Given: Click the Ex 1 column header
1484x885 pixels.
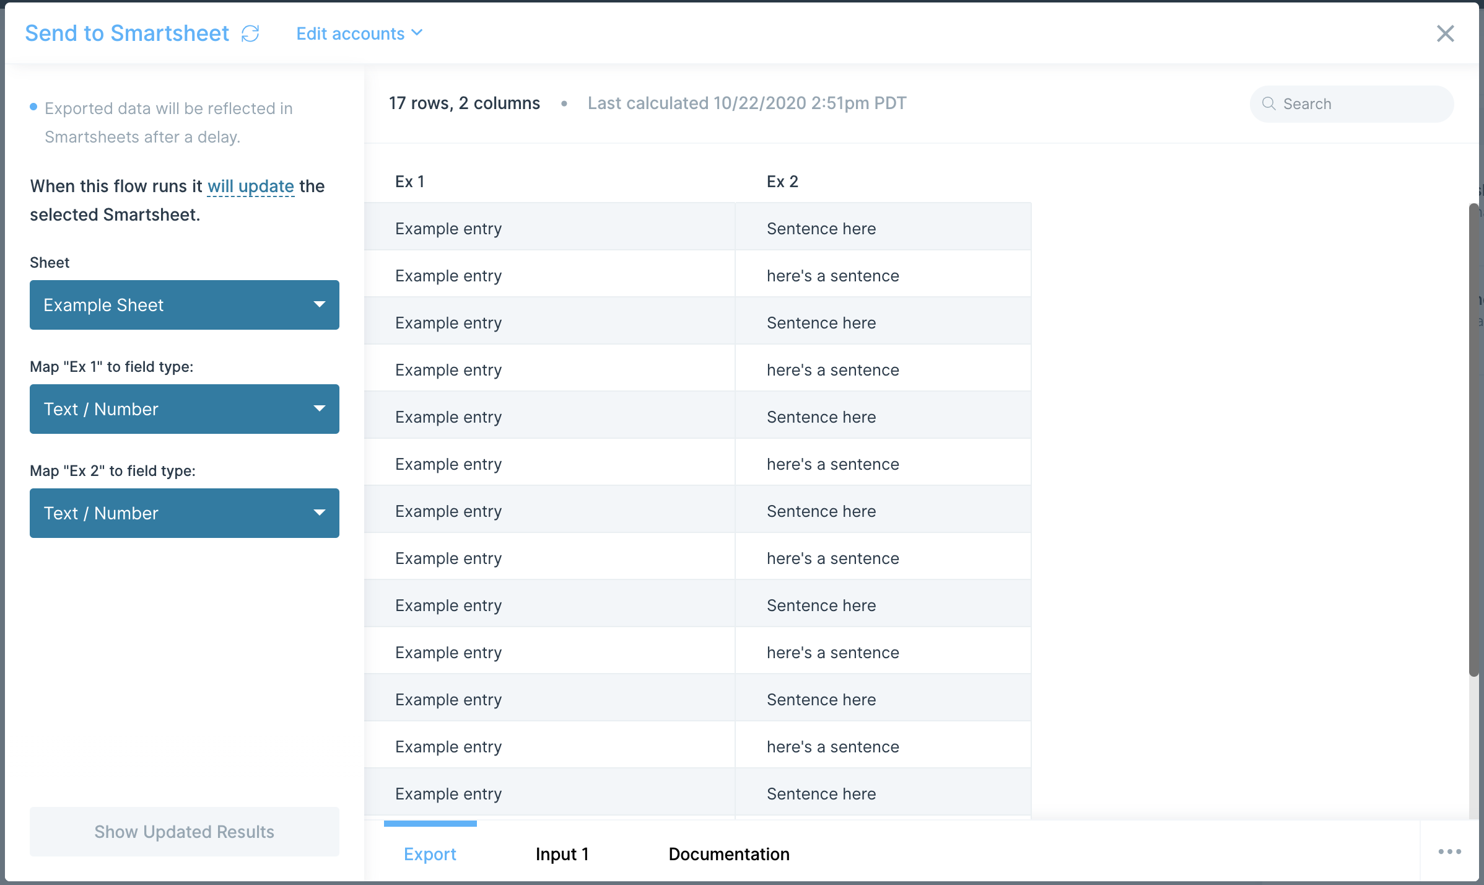Looking at the screenshot, I should click(410, 182).
